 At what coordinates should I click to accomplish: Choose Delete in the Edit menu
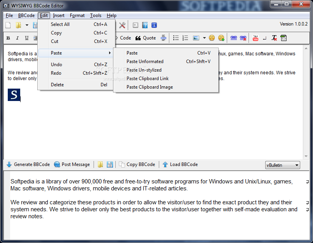tap(77, 84)
